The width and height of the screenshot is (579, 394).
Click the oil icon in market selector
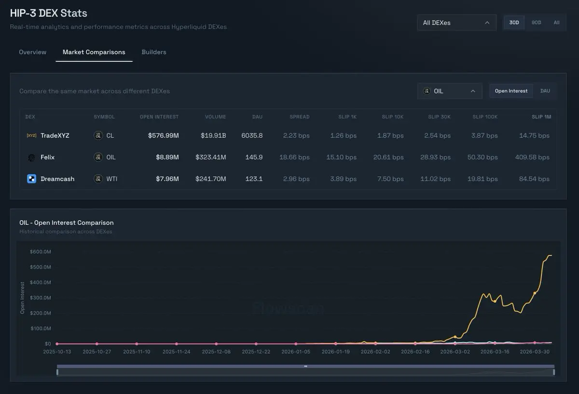pyautogui.click(x=427, y=91)
